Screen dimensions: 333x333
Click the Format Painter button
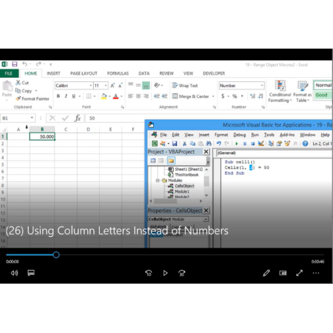tap(33, 99)
